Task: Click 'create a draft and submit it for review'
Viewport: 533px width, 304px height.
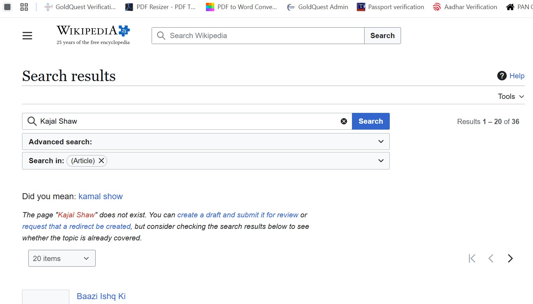Action: pos(238,215)
